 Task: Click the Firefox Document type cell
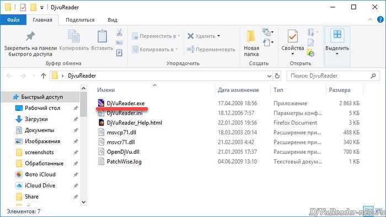tap(295, 122)
